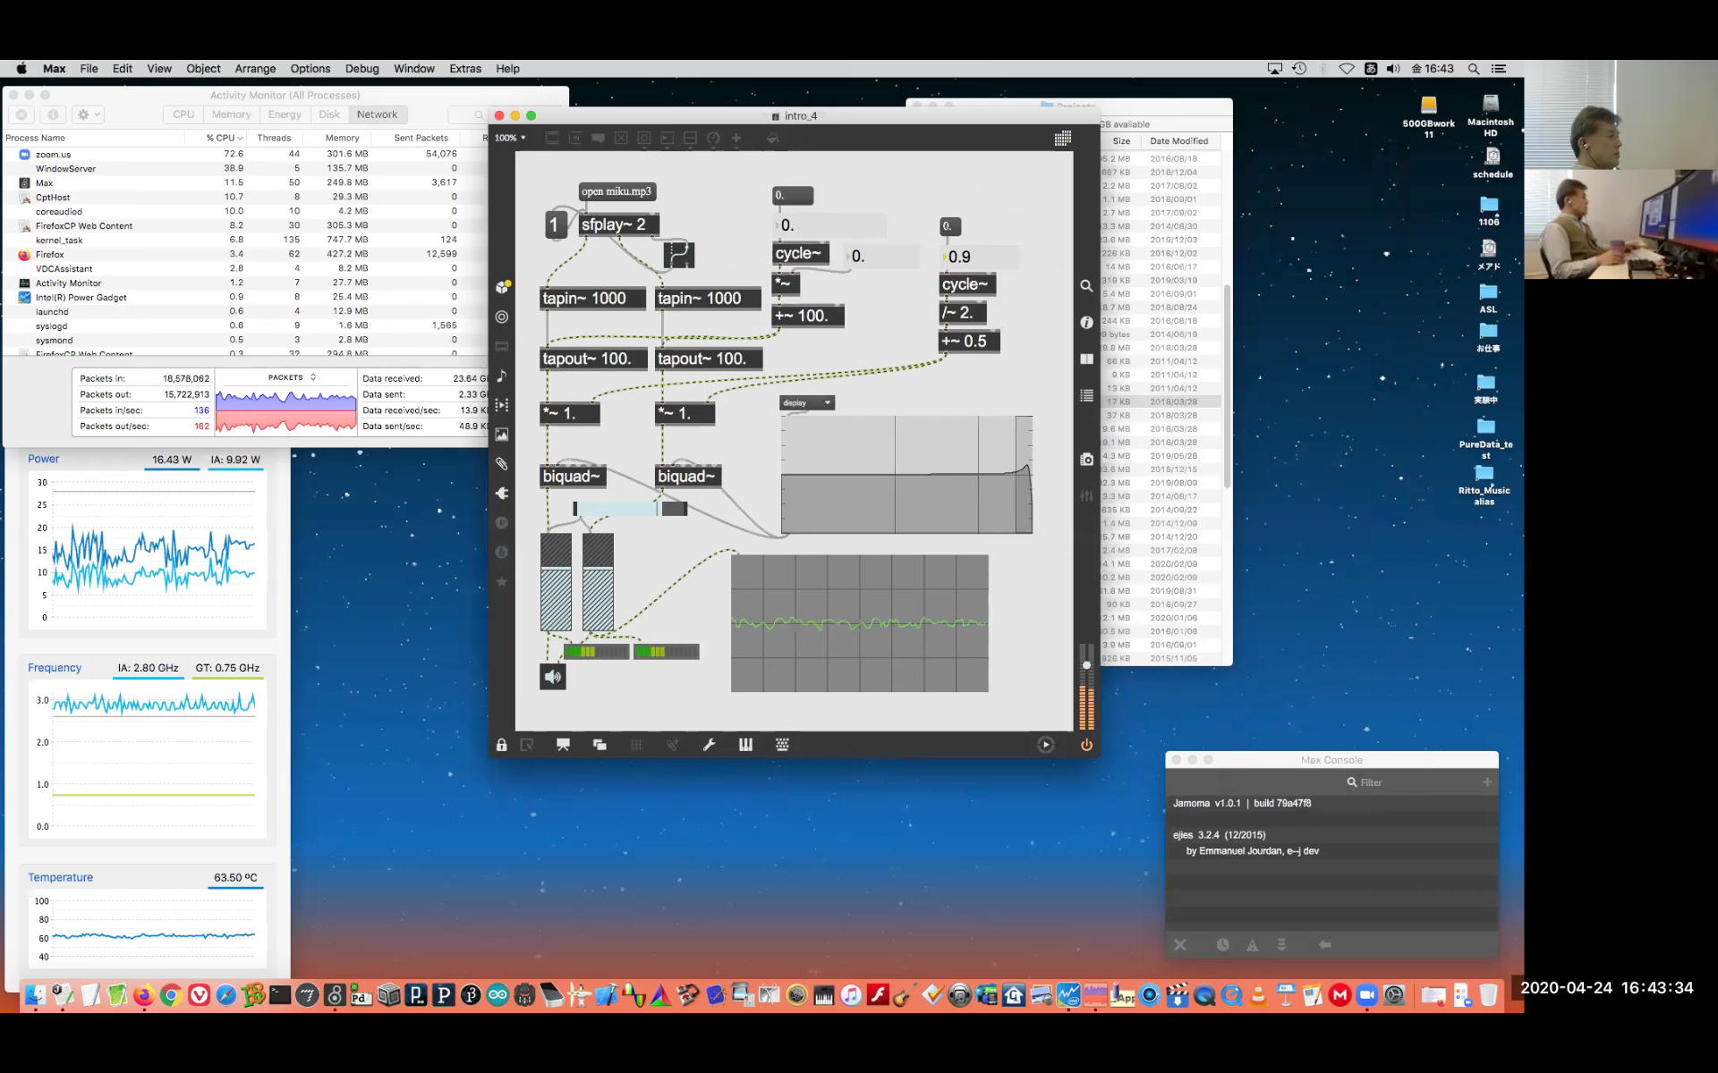This screenshot has height=1073, width=1718.
Task: Open the Arrange menu
Action: (x=255, y=69)
